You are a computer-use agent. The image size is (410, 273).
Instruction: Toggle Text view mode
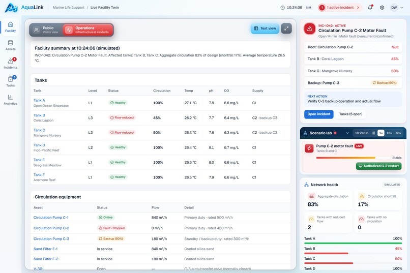point(265,28)
